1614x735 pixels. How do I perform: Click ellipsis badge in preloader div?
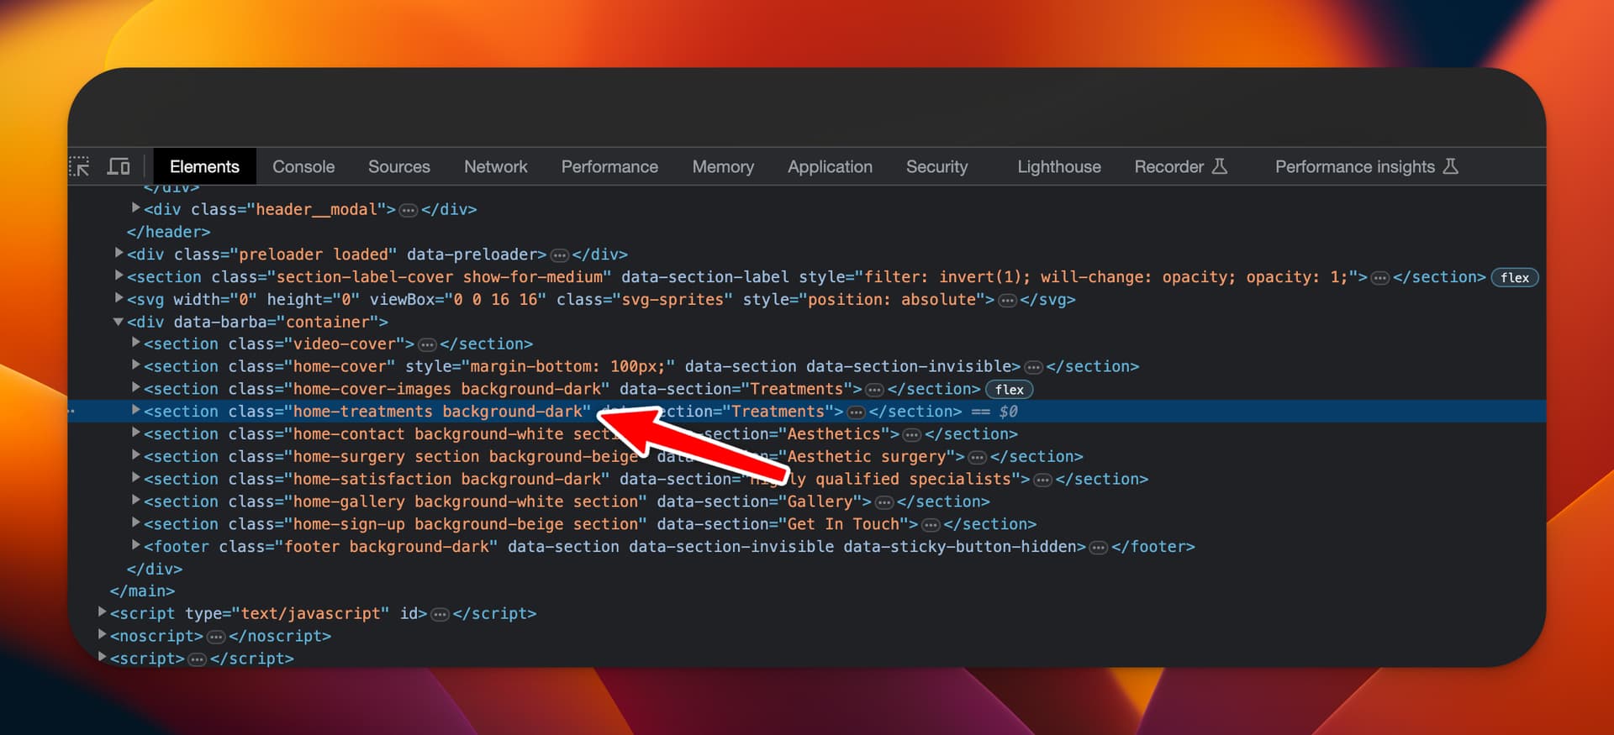point(560,255)
